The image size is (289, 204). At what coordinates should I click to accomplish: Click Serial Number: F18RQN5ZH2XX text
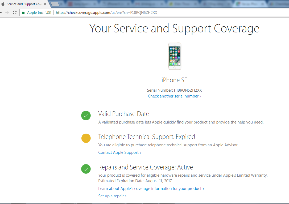click(x=174, y=90)
